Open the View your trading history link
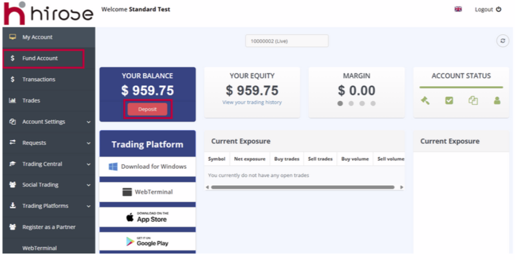Image resolution: width=515 pixels, height=260 pixels. [x=252, y=102]
